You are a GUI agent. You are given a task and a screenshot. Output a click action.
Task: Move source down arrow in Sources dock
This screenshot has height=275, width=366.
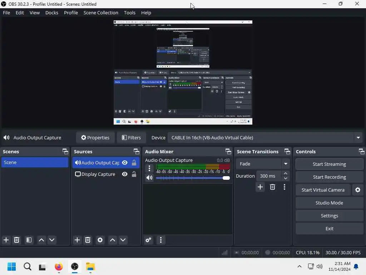123,240
